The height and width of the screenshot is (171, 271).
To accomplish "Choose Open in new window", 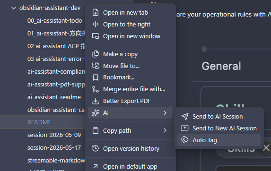I will [131, 36].
